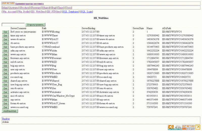The width and height of the screenshot is (202, 131).
Task: Go to IIS_FTPSites section
Action: point(54,12)
